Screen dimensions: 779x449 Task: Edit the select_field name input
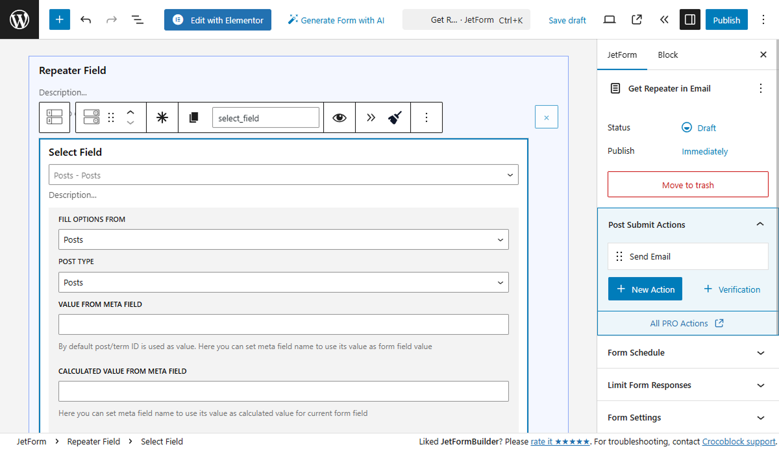pyautogui.click(x=266, y=117)
